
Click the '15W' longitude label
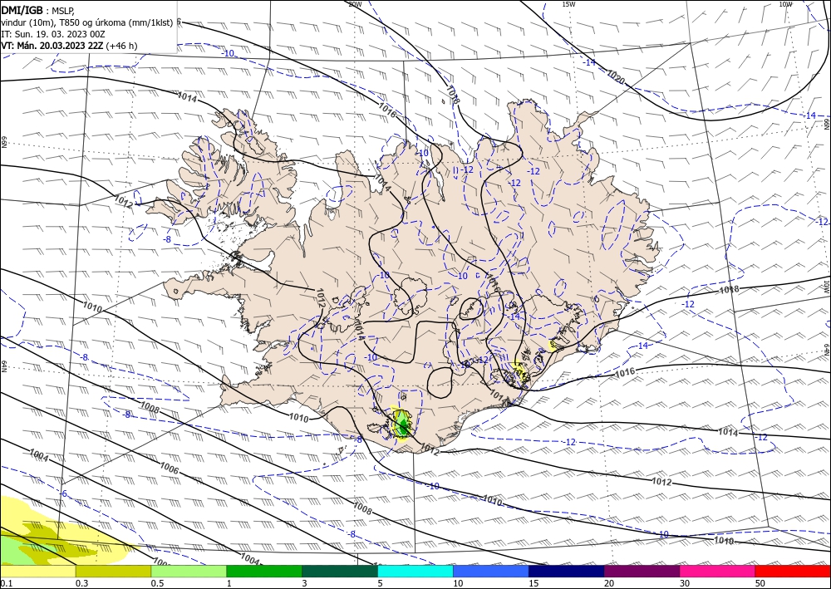(568, 4)
